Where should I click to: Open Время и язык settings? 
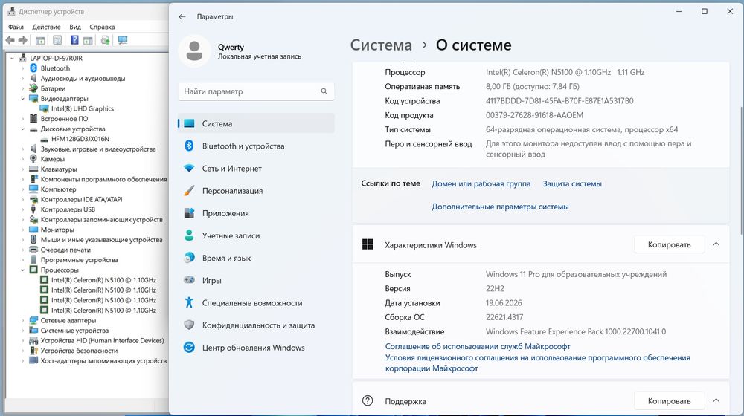256,259
